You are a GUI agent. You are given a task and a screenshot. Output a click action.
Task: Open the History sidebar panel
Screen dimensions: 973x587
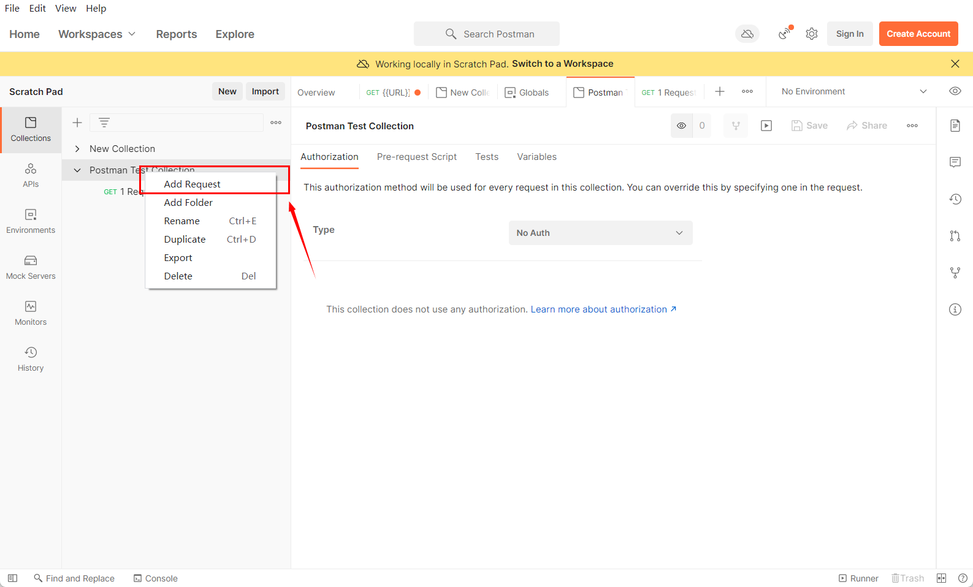click(31, 359)
